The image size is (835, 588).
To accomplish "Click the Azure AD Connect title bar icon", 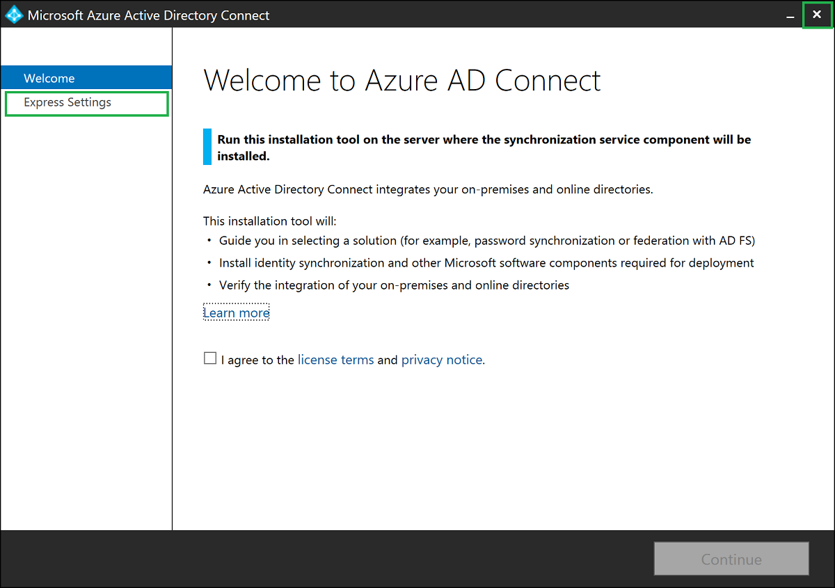I will 13,14.
